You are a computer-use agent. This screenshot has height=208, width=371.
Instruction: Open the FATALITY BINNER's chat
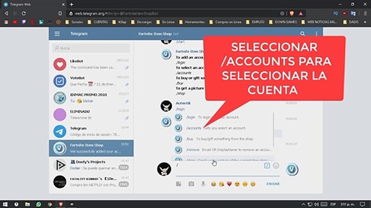tap(91, 181)
